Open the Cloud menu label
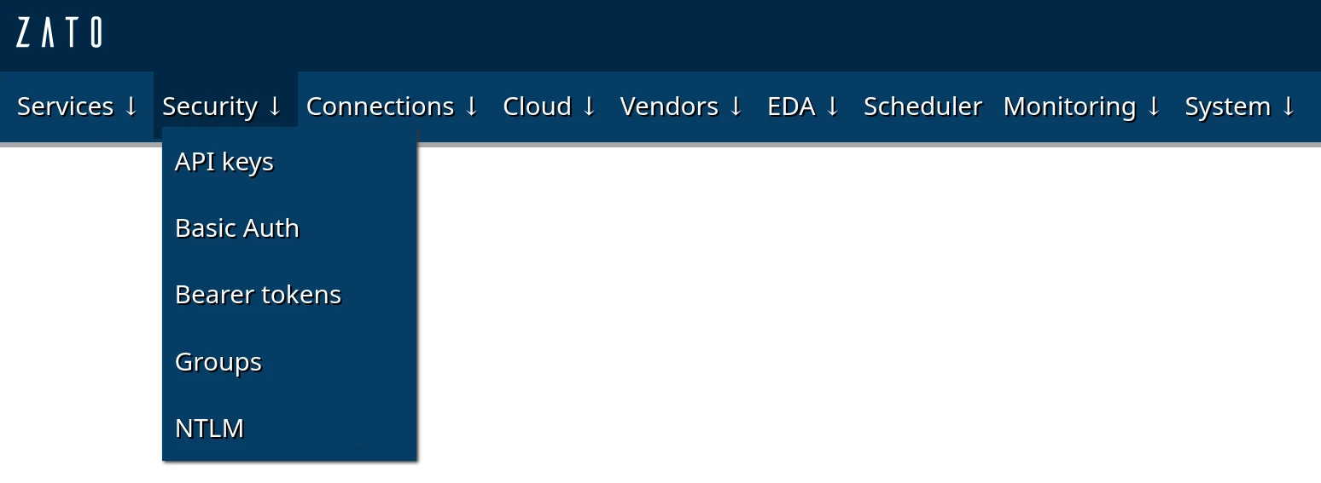 pyautogui.click(x=537, y=106)
